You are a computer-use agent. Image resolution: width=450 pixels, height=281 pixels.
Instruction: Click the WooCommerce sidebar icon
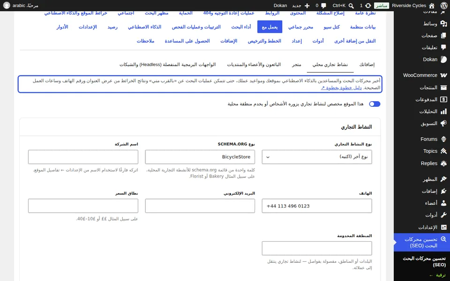point(443,75)
